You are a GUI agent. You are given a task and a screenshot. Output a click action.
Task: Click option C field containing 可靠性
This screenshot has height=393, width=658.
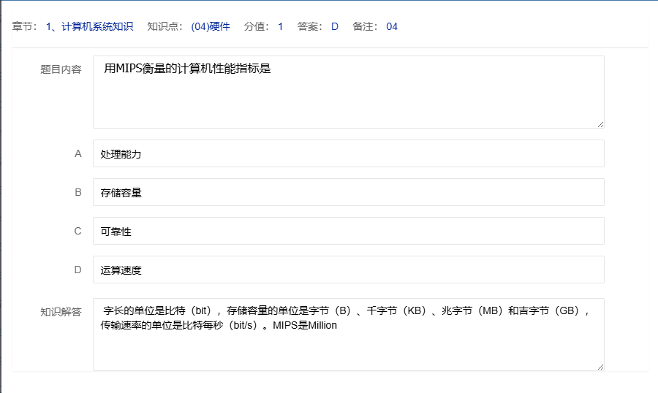point(348,232)
